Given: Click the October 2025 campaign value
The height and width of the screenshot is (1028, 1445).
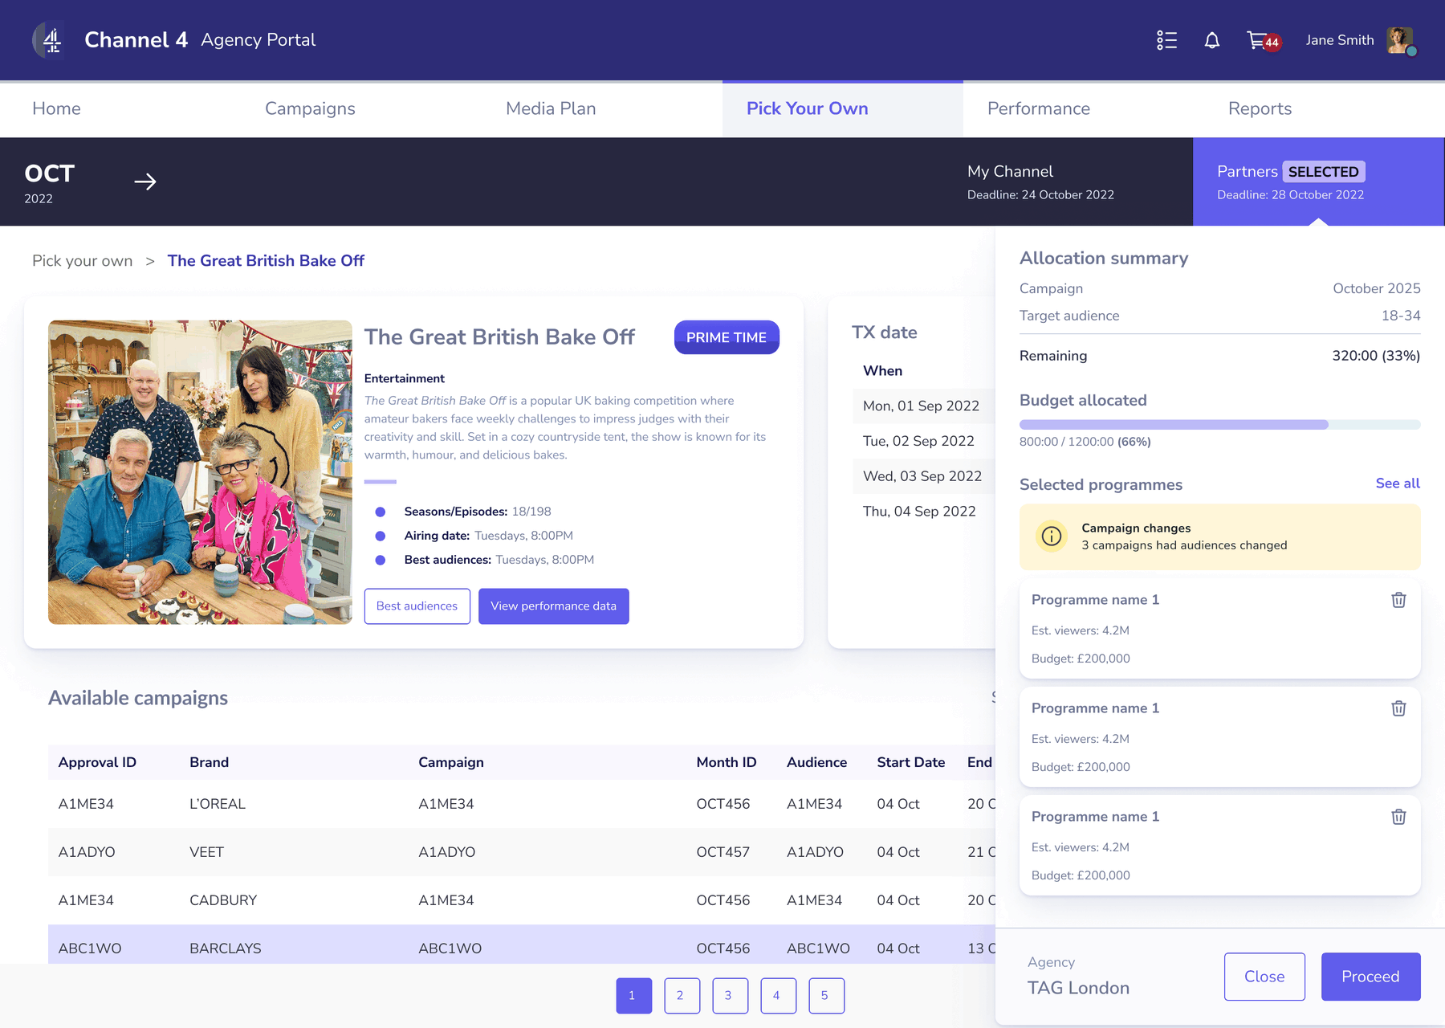Looking at the screenshot, I should [1377, 288].
